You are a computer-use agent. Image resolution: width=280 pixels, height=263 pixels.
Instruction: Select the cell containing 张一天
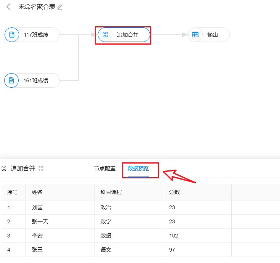click(x=40, y=221)
